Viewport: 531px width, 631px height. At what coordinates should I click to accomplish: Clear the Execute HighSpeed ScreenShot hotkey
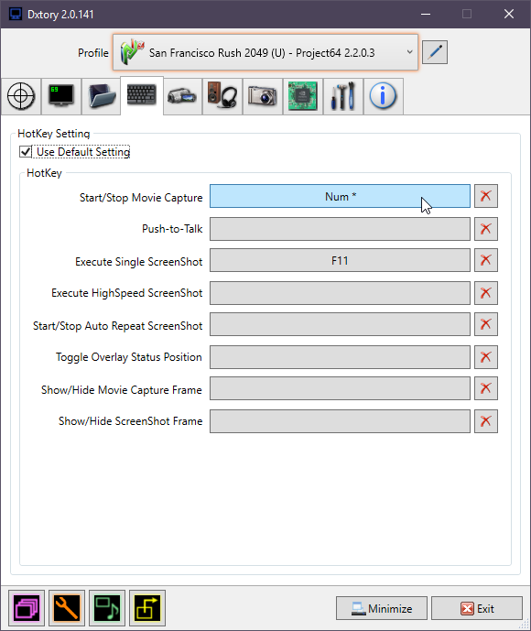(x=486, y=293)
